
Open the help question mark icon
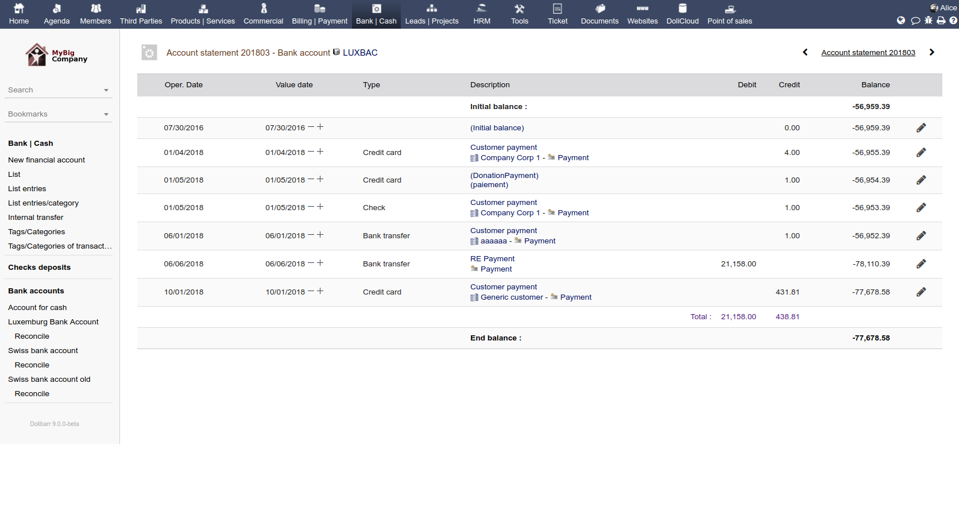(953, 20)
